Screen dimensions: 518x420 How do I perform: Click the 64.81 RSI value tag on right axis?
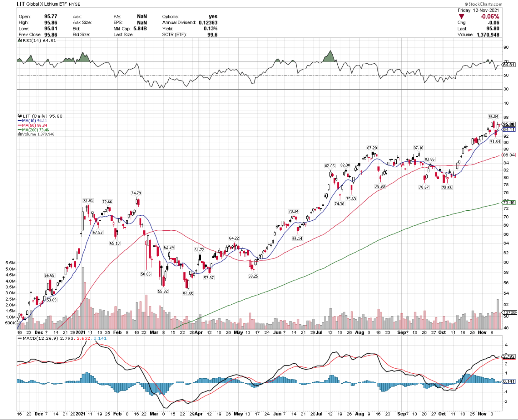(509, 65)
